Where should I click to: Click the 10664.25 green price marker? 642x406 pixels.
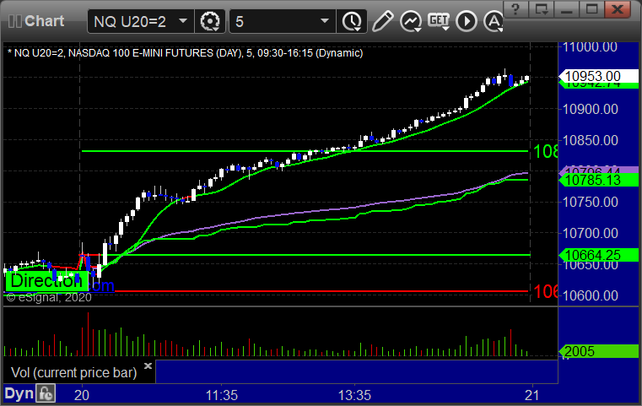pyautogui.click(x=598, y=255)
